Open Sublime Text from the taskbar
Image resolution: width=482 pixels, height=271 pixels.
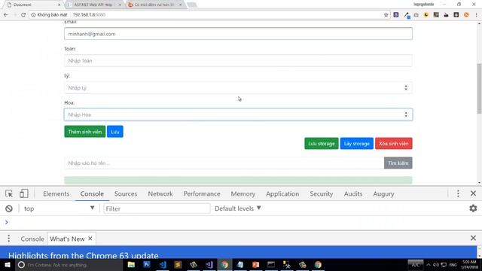[178, 264]
